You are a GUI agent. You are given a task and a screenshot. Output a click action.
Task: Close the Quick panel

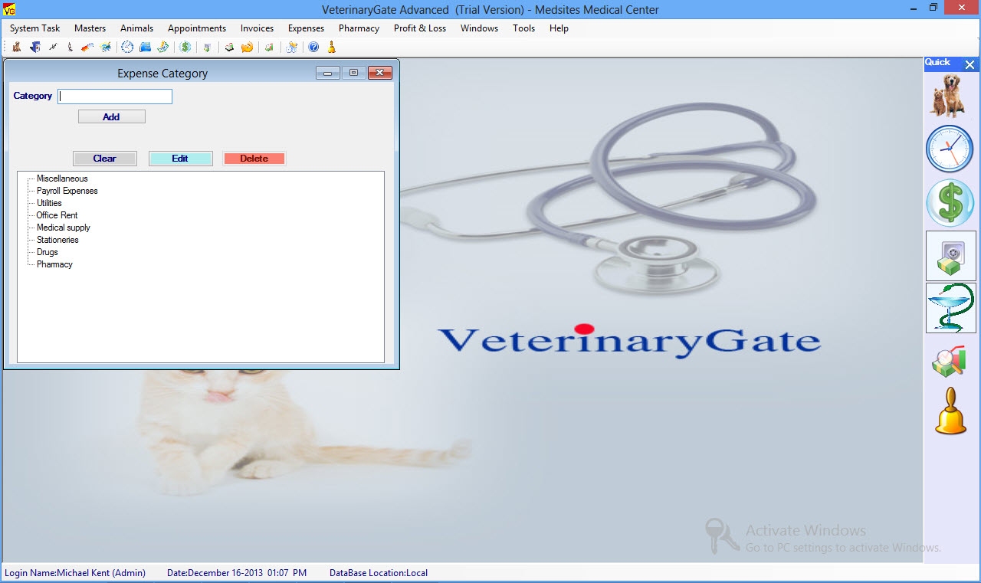[x=970, y=65]
